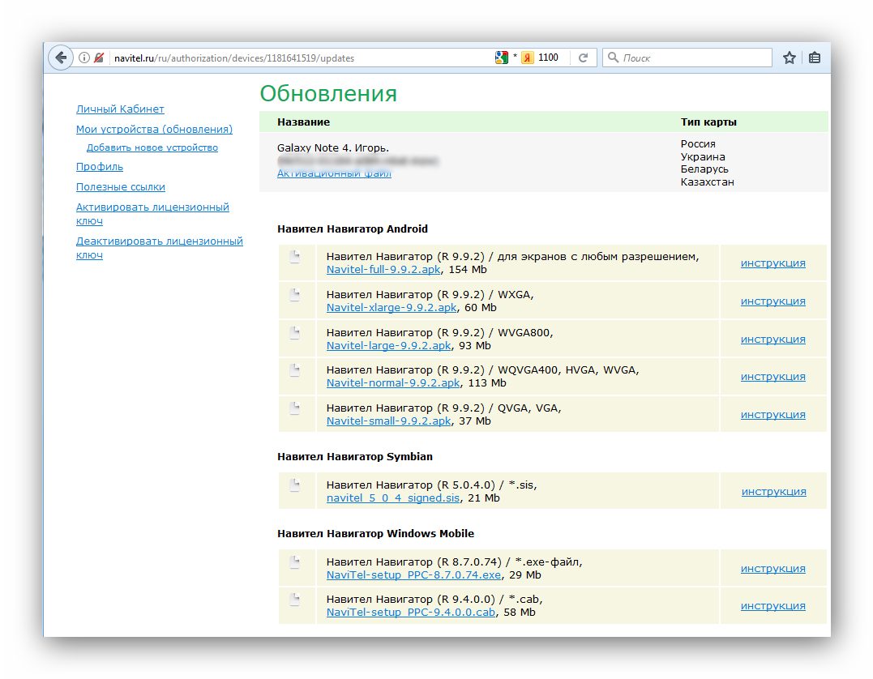The width and height of the screenshot is (873, 679).
Task: Download Navitel-small-9.9.2.apk
Action: (x=388, y=421)
